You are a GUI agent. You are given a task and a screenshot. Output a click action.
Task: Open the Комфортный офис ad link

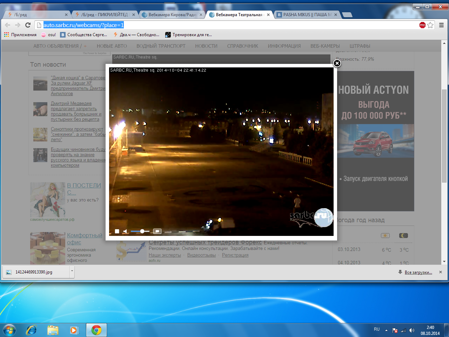coord(85,239)
